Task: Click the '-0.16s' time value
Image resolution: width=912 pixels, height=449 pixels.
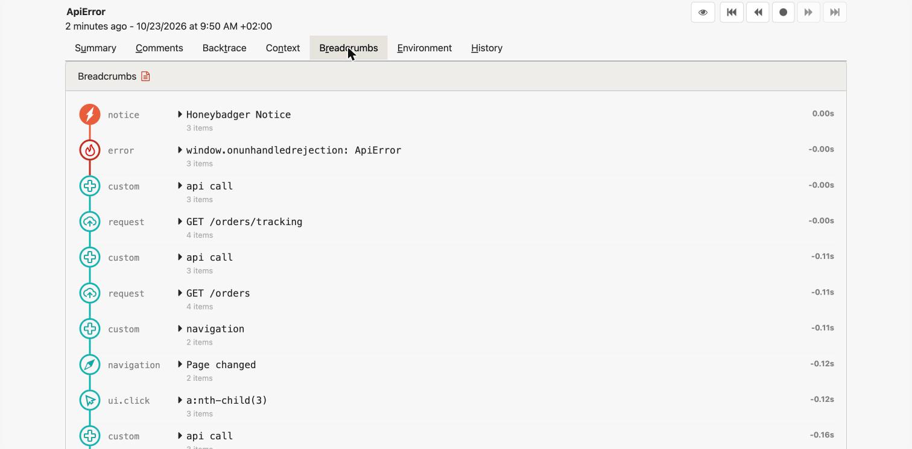Action: click(x=822, y=435)
